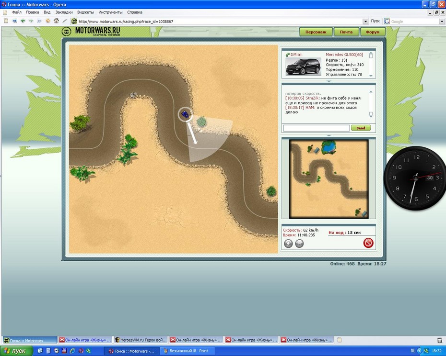Viewport: 446px width, 356px height.
Task: Click the Форум button
Action: coord(373,32)
